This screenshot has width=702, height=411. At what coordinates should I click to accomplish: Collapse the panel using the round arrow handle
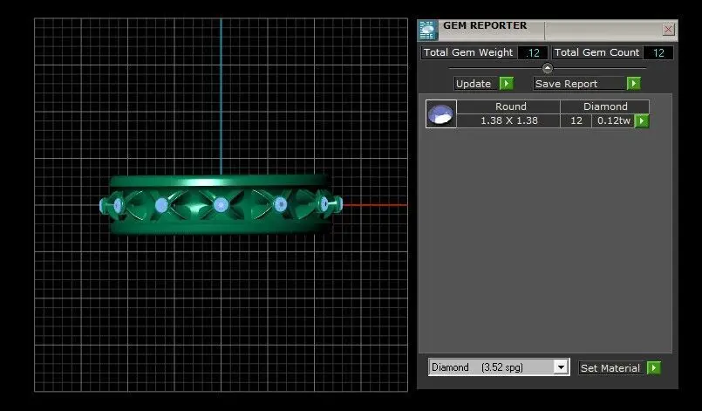[547, 68]
